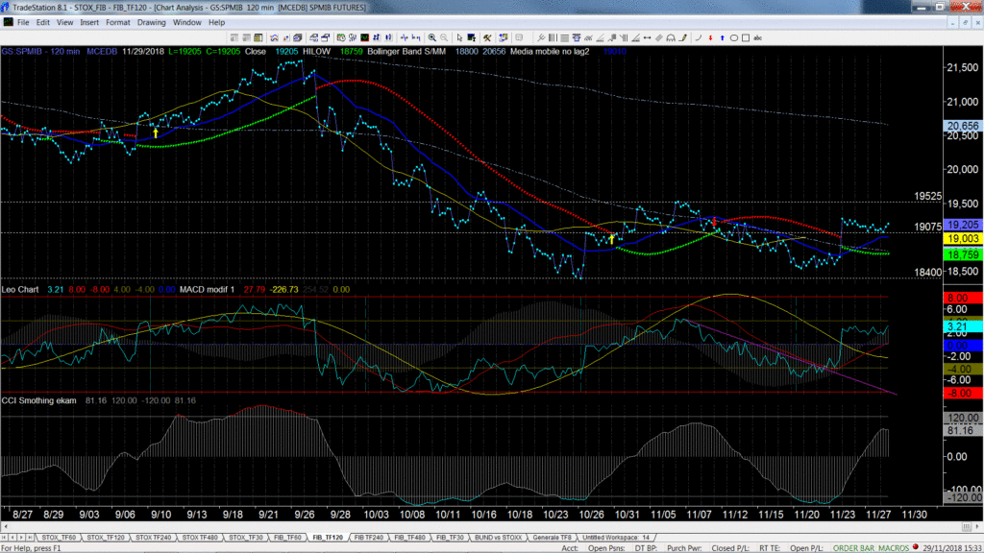Switch to the STOX TF240 workspace tab
This screenshot has width=984, height=553.
tap(153, 538)
